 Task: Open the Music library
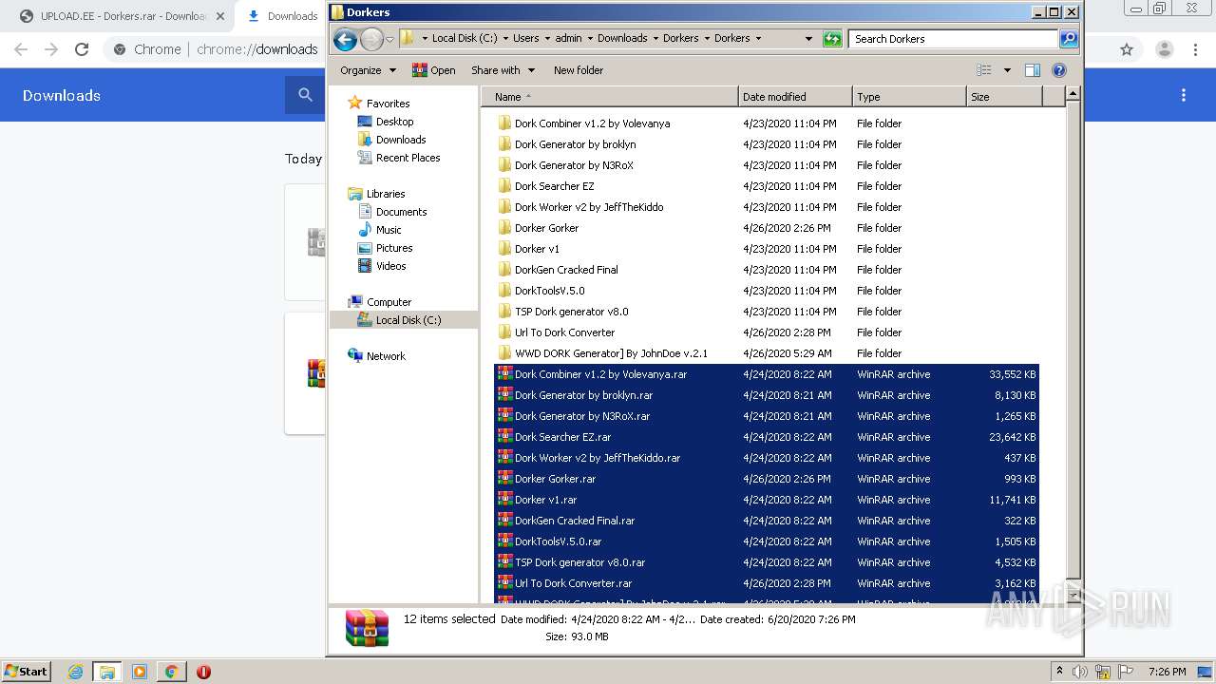click(389, 230)
